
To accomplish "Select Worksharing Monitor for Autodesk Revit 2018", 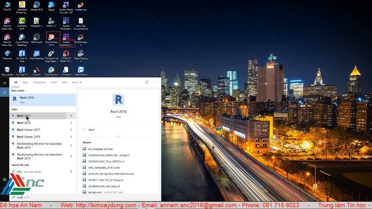I will click(38, 156).
